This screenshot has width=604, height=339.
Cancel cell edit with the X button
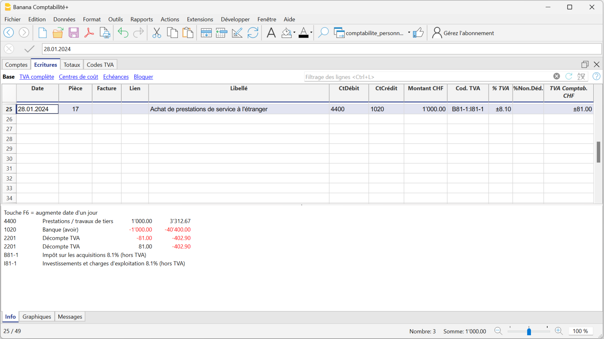coord(9,49)
